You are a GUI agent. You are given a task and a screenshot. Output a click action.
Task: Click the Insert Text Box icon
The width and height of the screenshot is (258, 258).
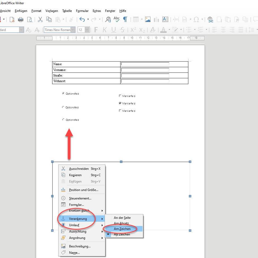click(165, 19)
